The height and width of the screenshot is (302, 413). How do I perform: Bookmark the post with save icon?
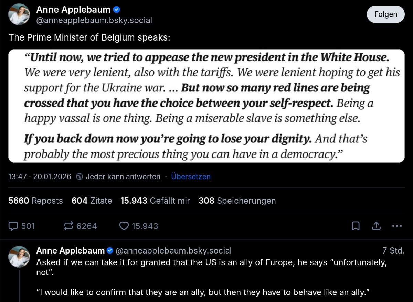point(356,226)
